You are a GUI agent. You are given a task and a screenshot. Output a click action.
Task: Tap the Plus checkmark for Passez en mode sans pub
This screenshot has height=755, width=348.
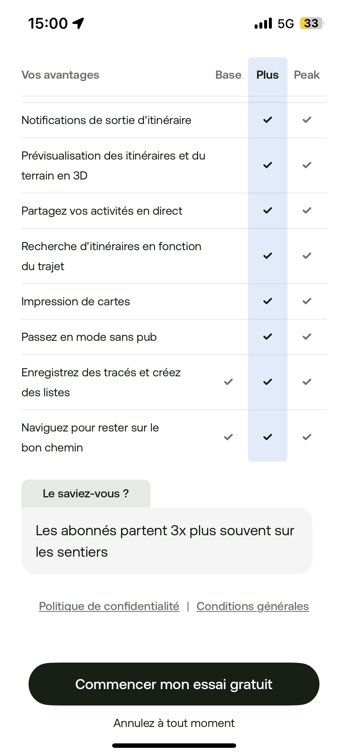point(268,337)
